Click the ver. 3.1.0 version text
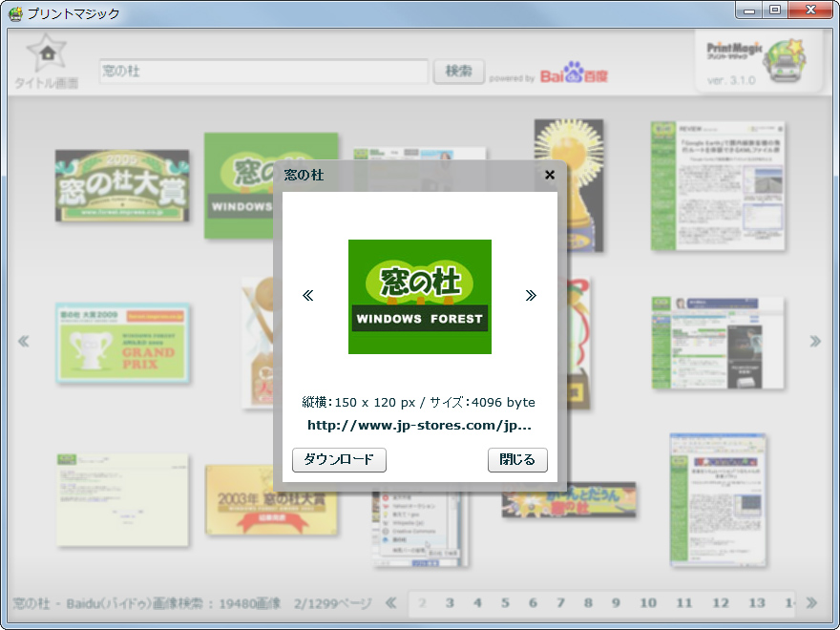The width and height of the screenshot is (840, 630). [731, 80]
